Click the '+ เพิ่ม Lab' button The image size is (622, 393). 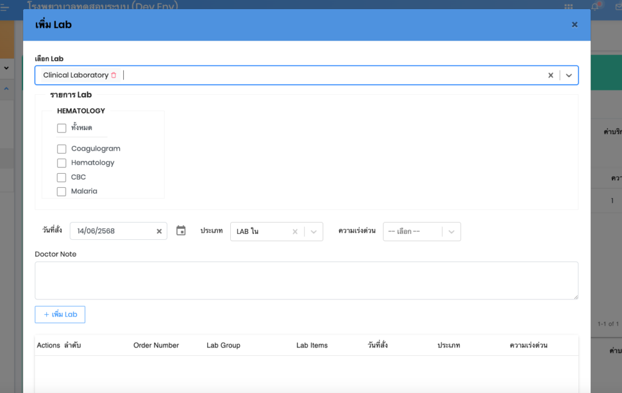[x=60, y=315]
